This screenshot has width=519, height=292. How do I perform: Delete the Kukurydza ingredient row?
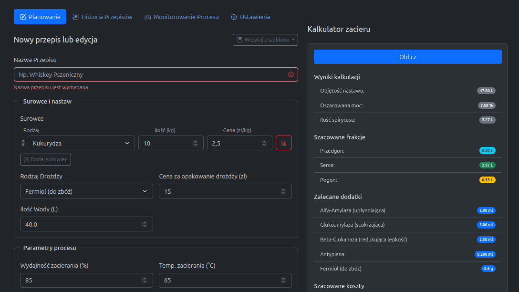coord(283,143)
